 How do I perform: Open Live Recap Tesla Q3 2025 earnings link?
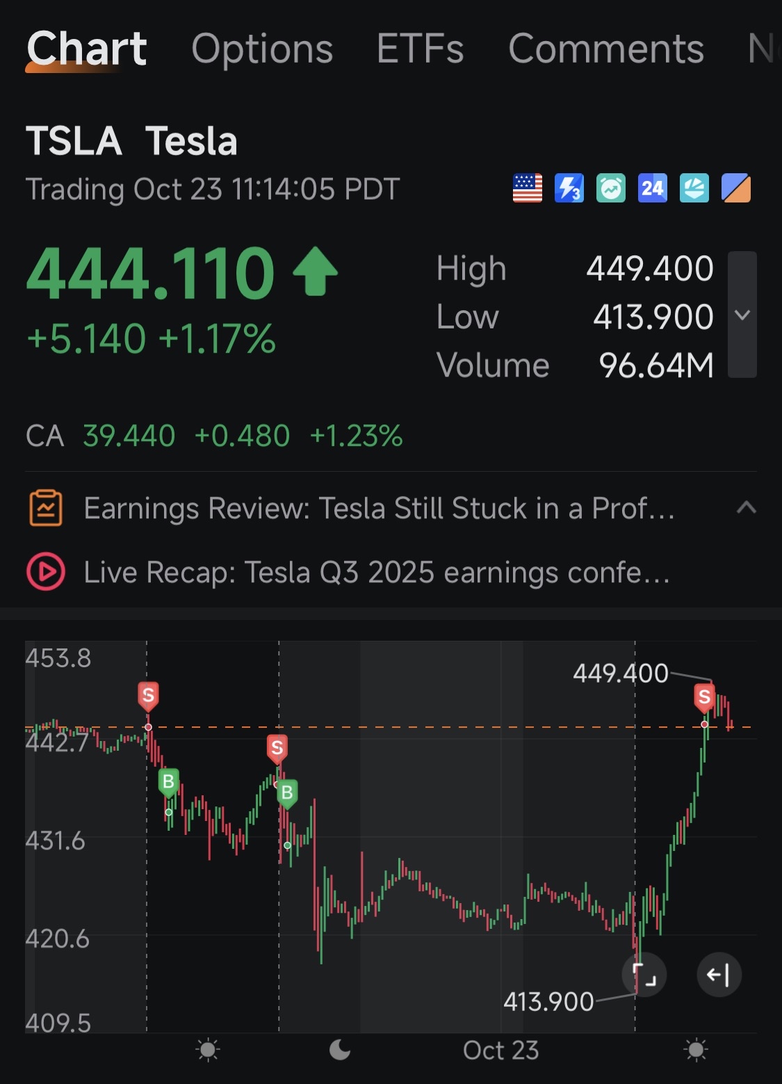pyautogui.click(x=376, y=573)
